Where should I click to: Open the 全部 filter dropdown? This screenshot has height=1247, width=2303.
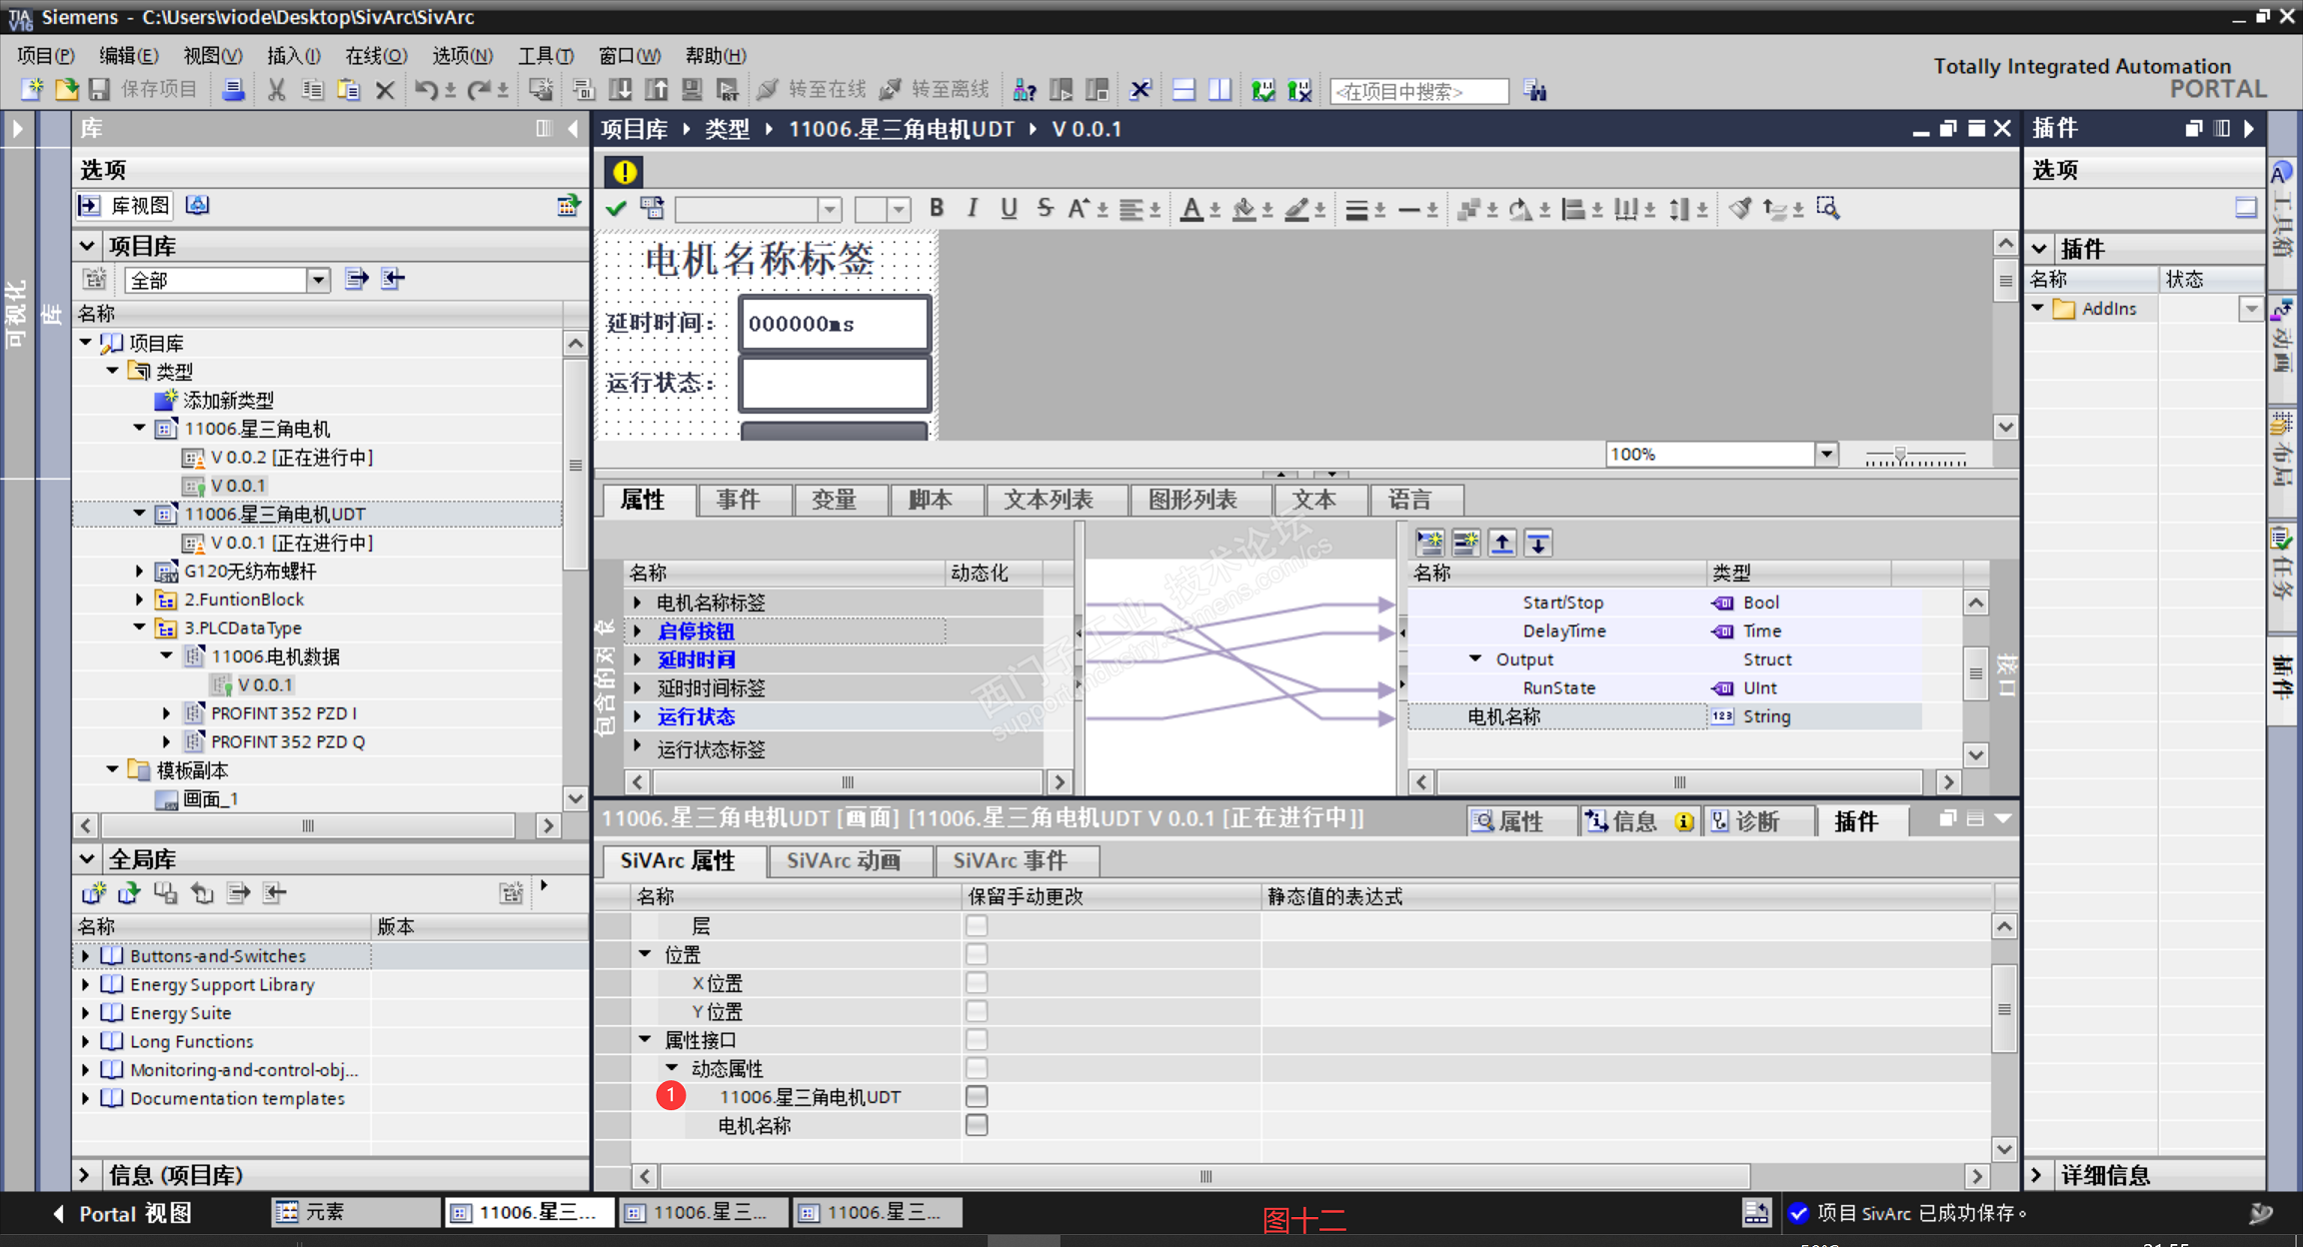pos(318,280)
